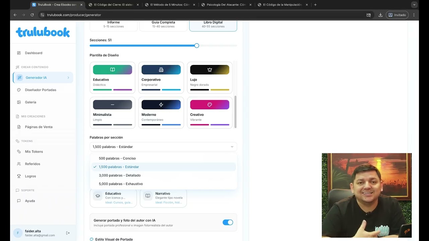Click the faider.alta avatar circle
The height and width of the screenshot is (241, 429).
[x=18, y=233]
